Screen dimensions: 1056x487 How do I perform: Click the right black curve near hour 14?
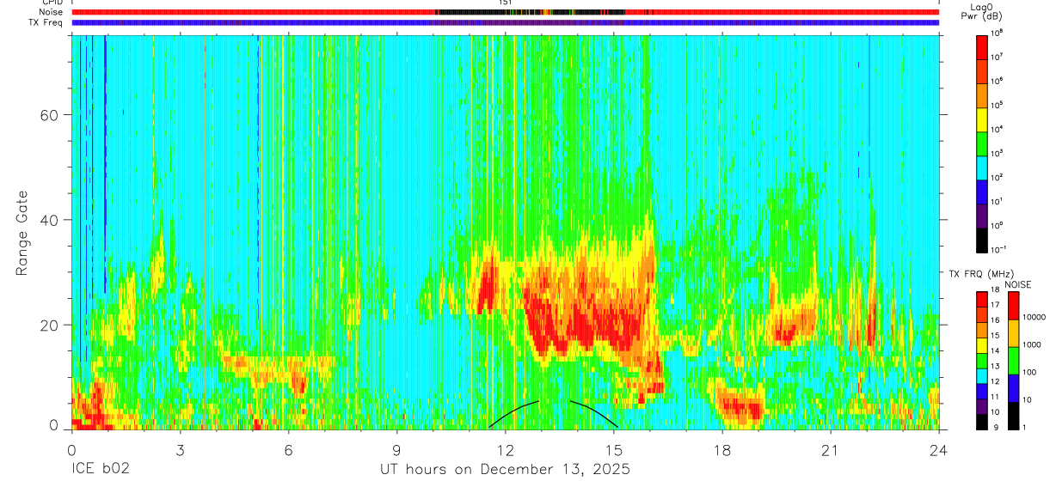594,413
